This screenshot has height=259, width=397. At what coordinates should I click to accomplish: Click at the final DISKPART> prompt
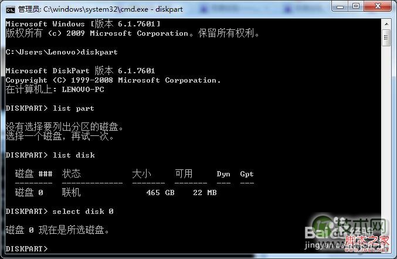pyautogui.click(x=26, y=248)
